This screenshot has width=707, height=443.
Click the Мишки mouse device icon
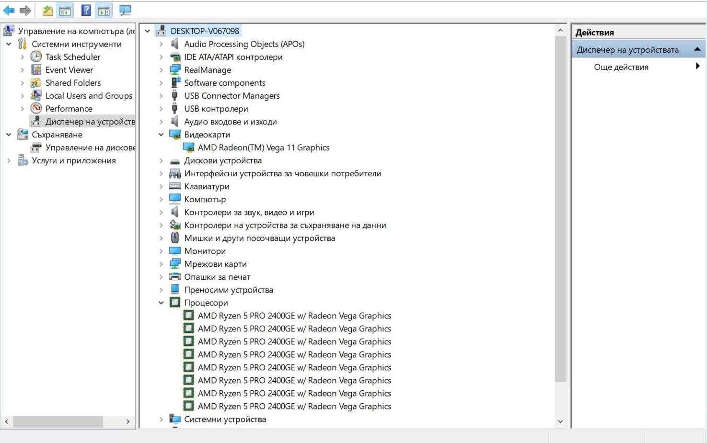tap(175, 238)
